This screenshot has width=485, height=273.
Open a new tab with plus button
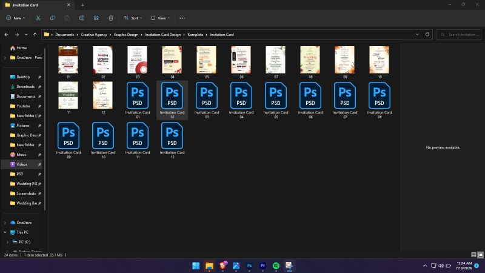tap(82, 5)
